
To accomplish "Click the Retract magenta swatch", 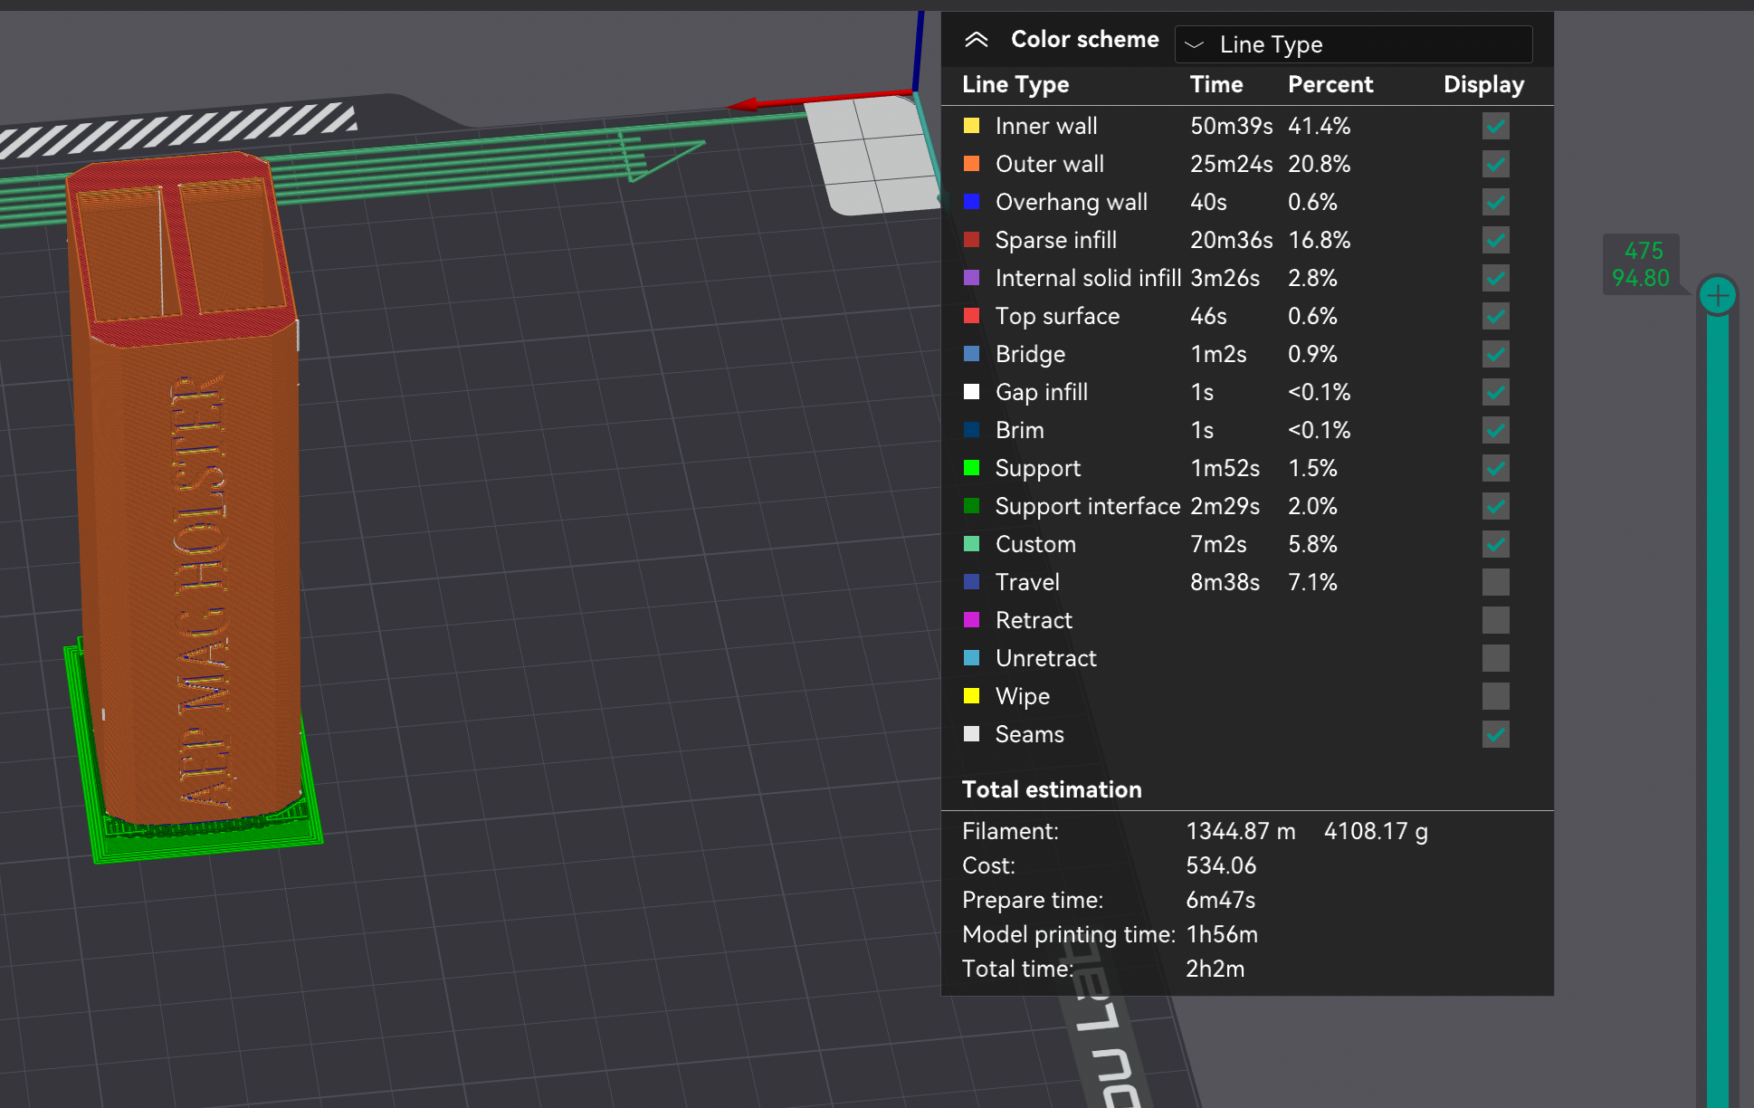I will (x=972, y=620).
